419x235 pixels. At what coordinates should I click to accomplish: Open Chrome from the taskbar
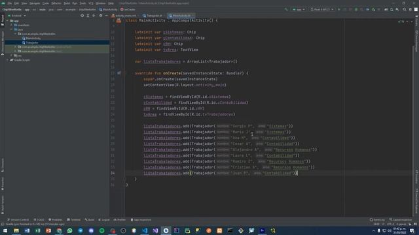[x=59, y=230]
